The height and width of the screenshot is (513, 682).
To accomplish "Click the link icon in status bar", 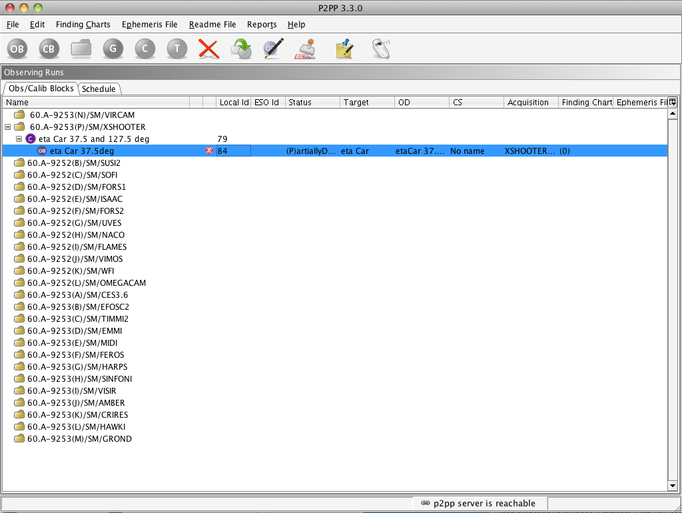I will click(426, 503).
